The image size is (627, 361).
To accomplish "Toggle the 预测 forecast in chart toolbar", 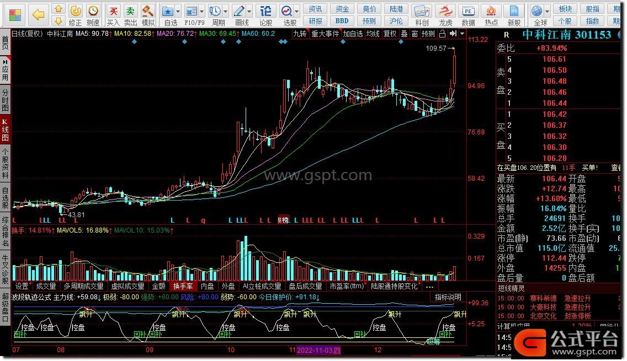I will 428,34.
